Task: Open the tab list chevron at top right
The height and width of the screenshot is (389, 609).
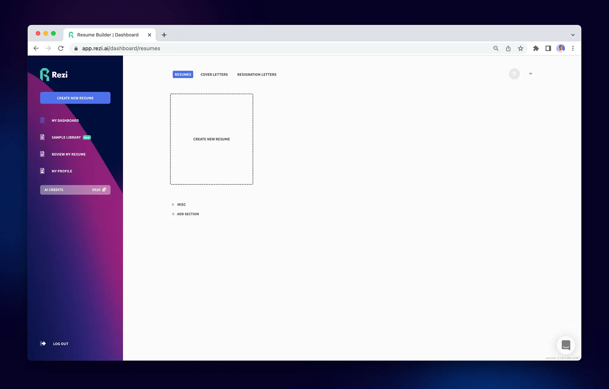Action: (x=572, y=34)
